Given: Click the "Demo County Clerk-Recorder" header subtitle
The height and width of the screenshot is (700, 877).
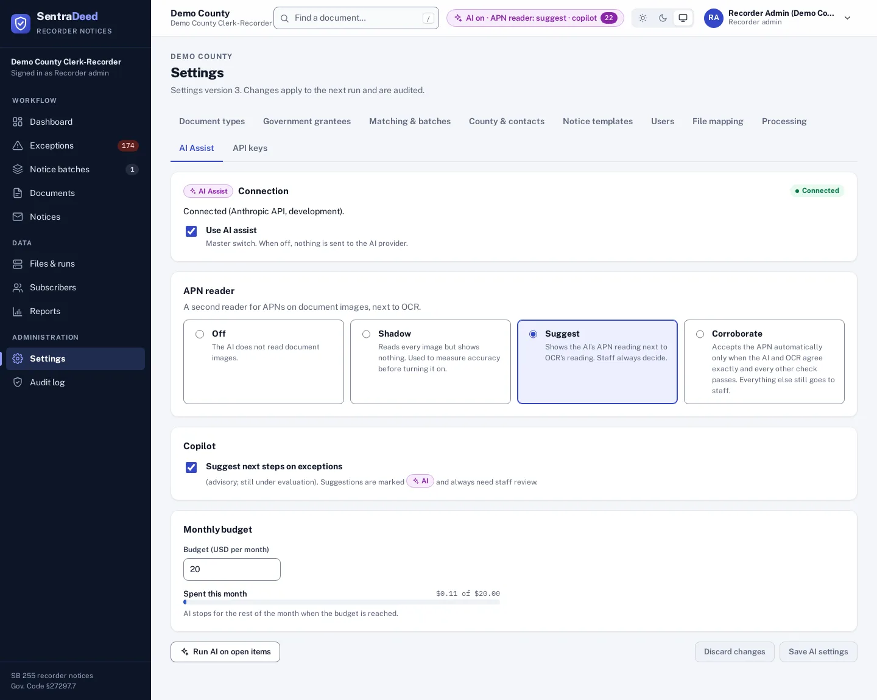Looking at the screenshot, I should (221, 23).
